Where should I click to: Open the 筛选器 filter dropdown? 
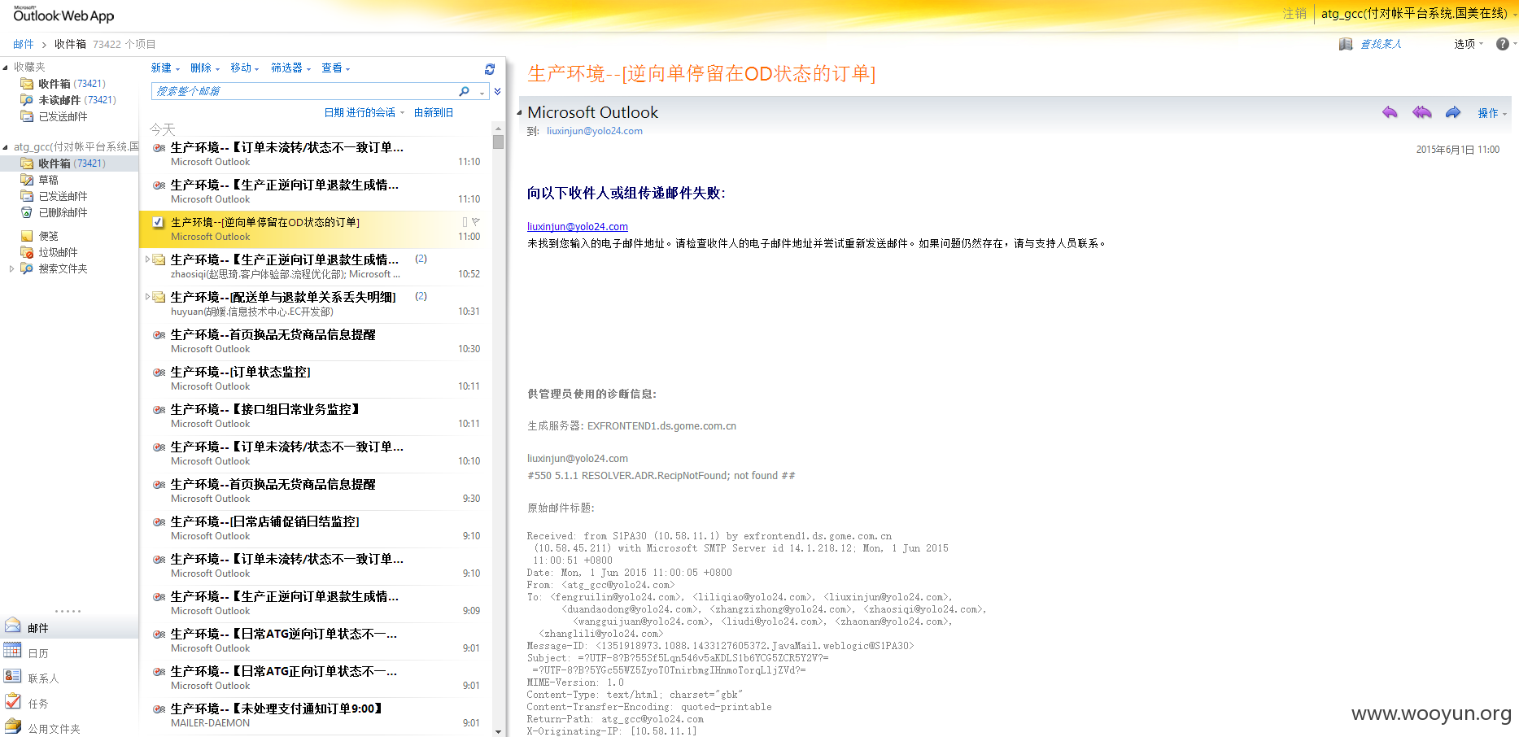pyautogui.click(x=290, y=68)
